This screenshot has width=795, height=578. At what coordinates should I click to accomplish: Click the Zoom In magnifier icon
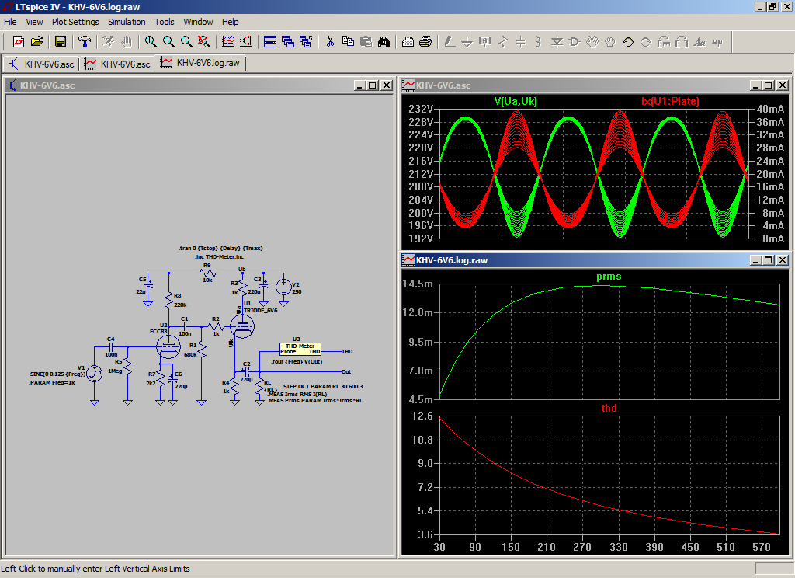click(151, 41)
